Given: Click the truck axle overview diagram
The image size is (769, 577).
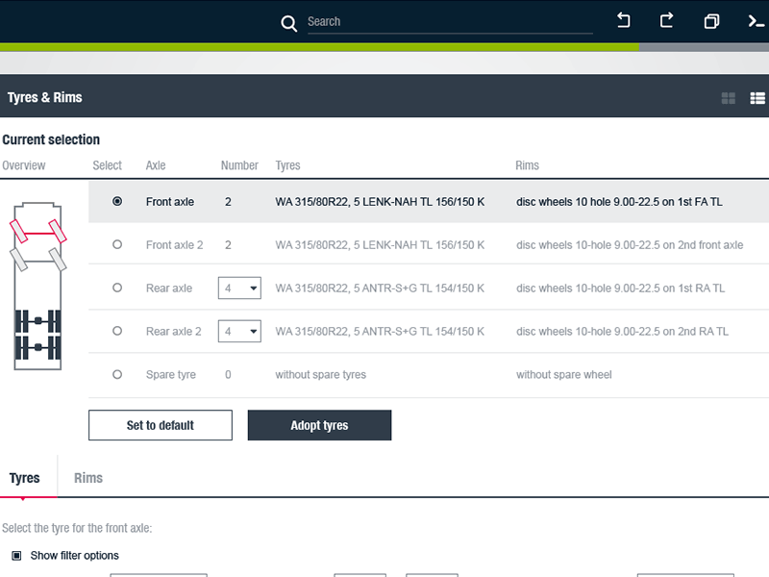Looking at the screenshot, I should 37,286.
